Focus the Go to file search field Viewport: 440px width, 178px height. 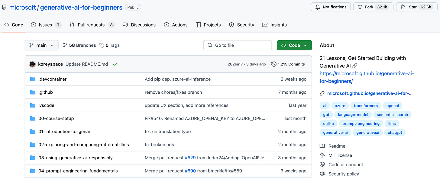pyautogui.click(x=238, y=45)
